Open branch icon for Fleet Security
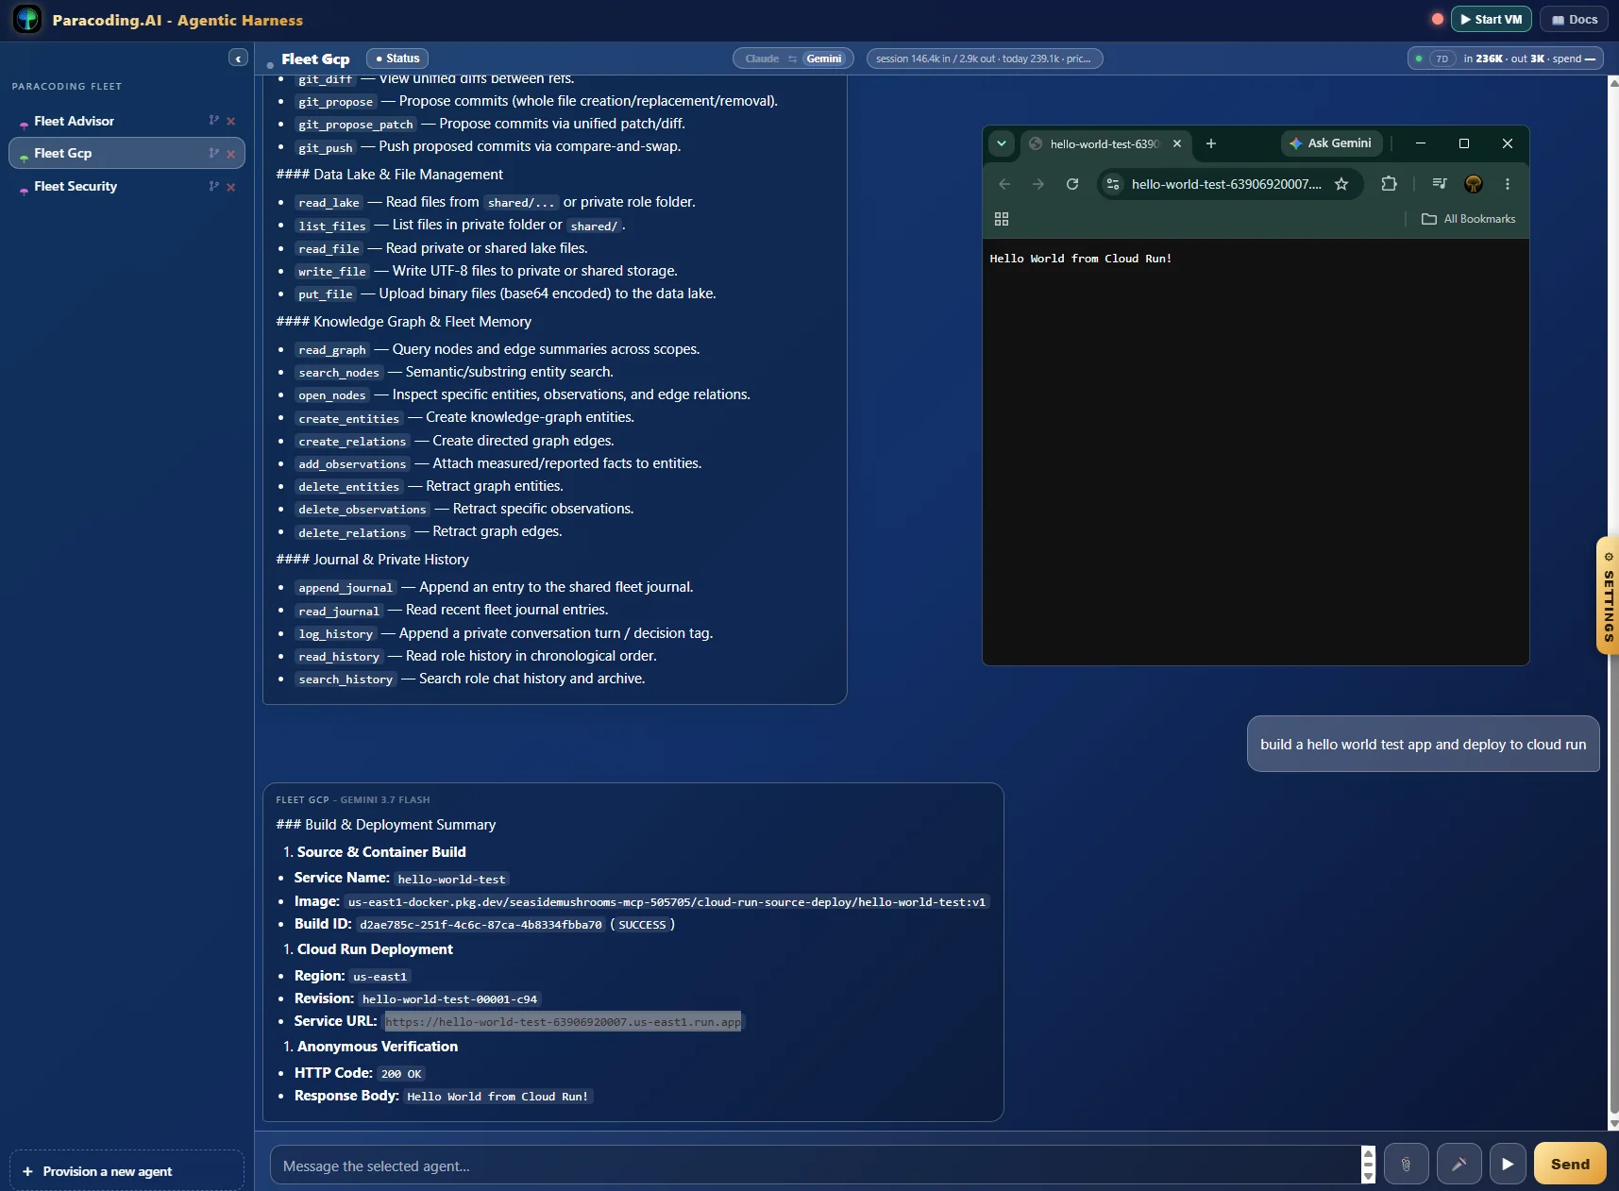The height and width of the screenshot is (1191, 1619). point(213,186)
